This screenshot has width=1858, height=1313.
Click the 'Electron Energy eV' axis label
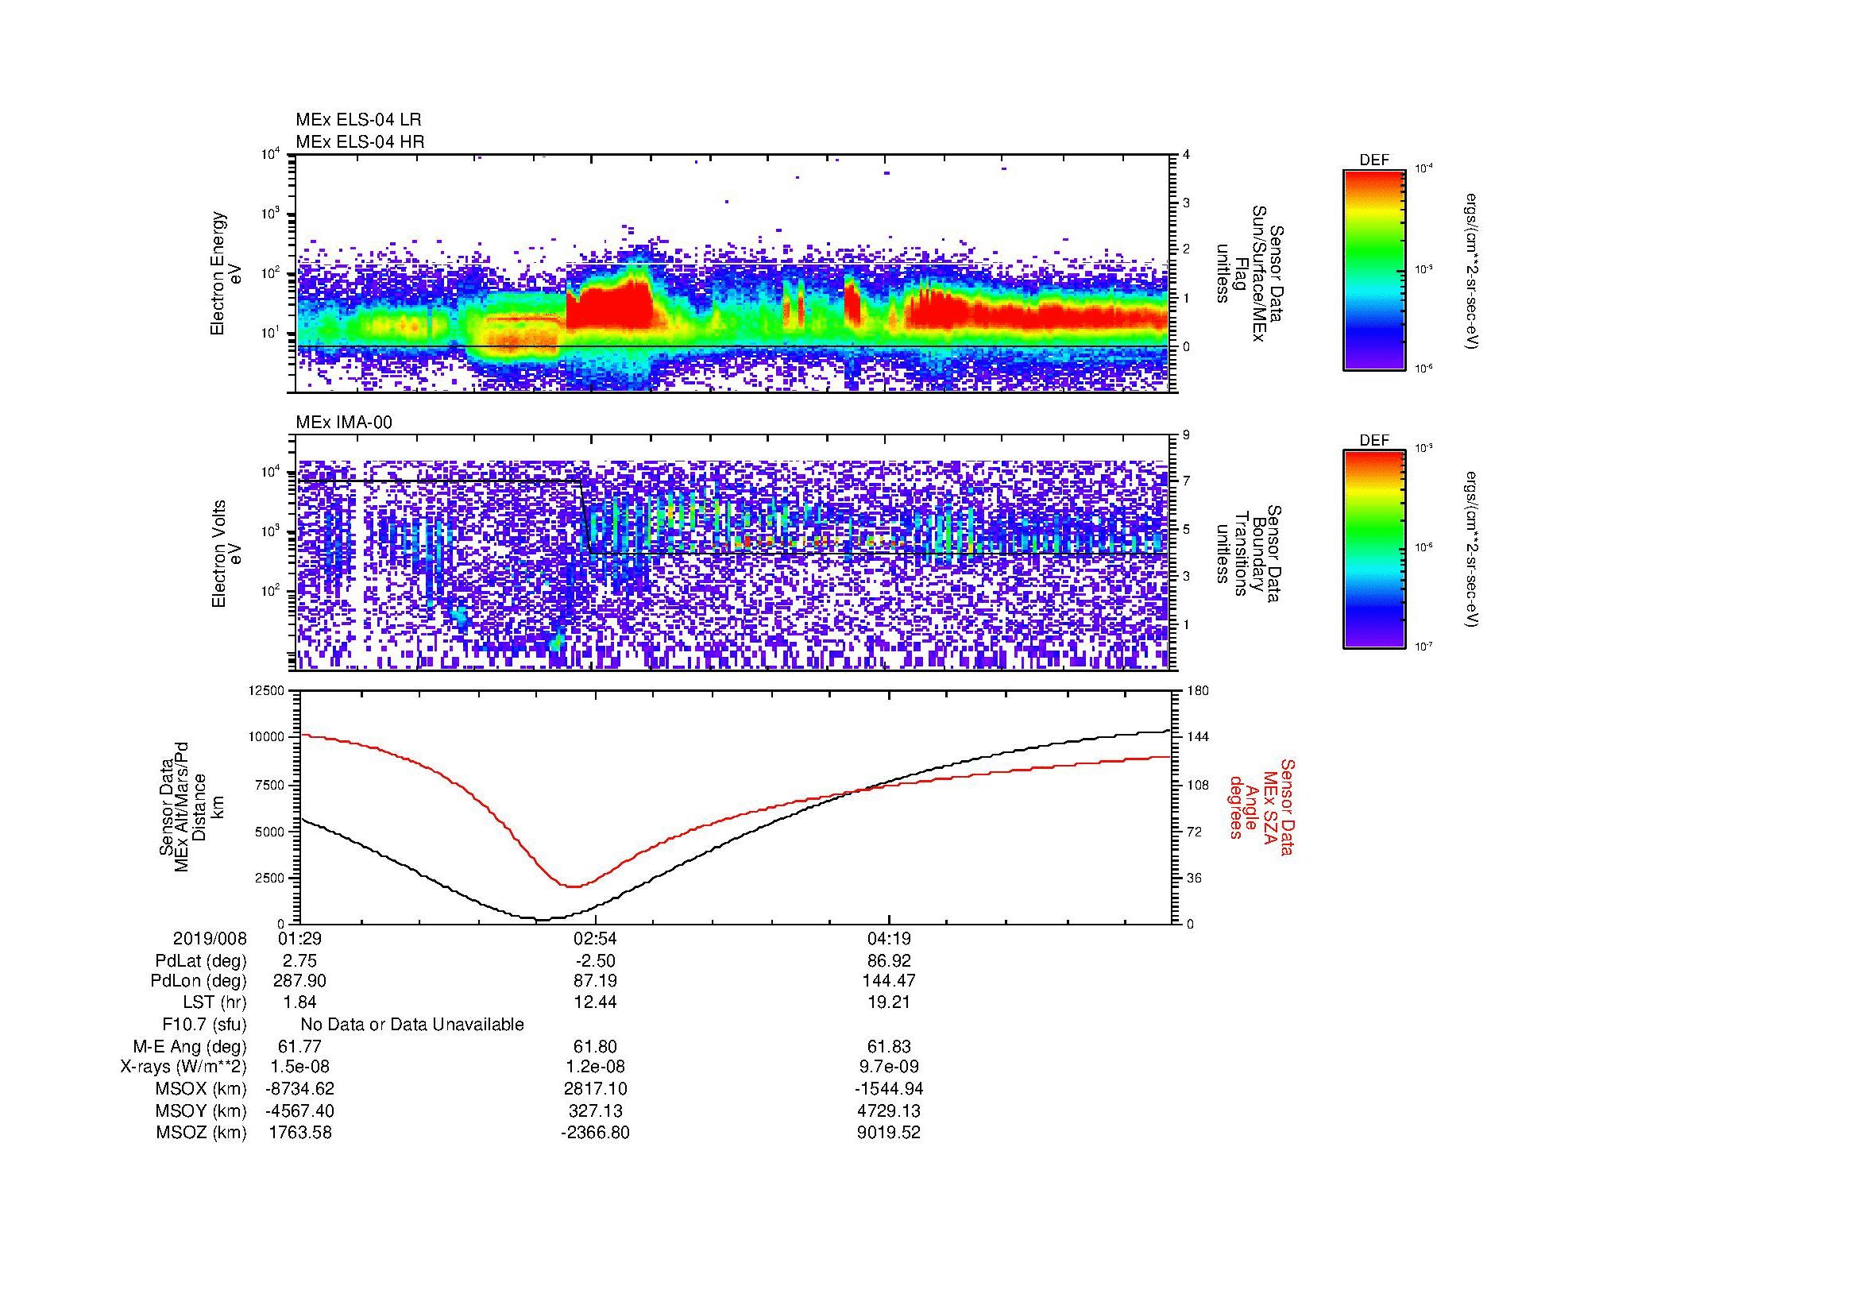[226, 273]
